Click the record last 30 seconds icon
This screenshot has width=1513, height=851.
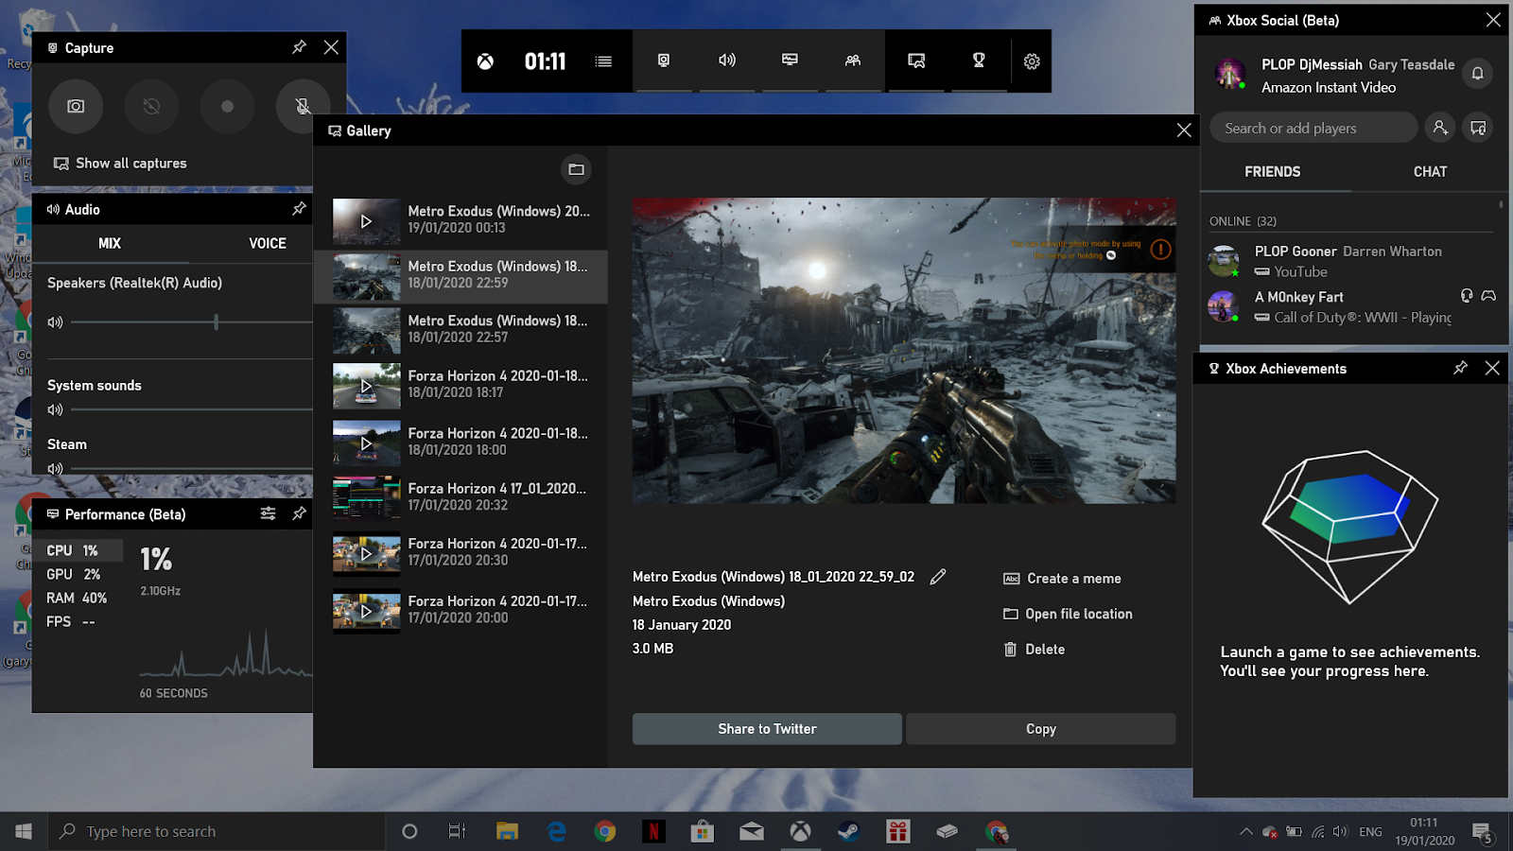coord(151,107)
